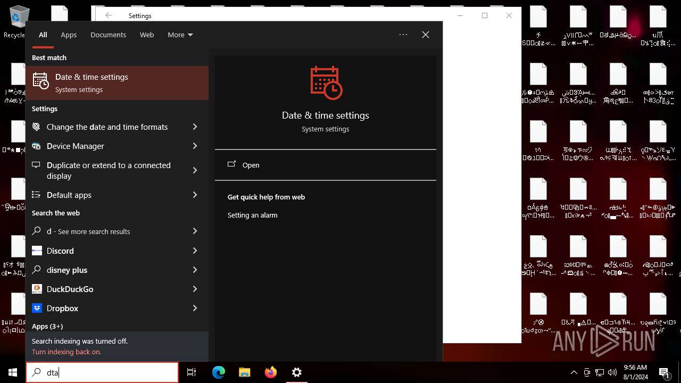The width and height of the screenshot is (681, 383).
Task: Click the large calendar clock preview icon
Action: pyautogui.click(x=326, y=83)
